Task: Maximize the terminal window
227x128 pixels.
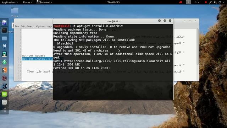Action: click(x=165, y=21)
